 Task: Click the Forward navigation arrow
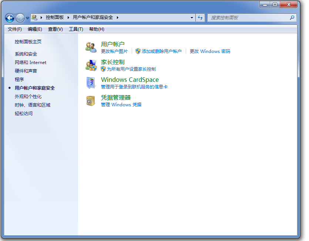tap(20, 18)
